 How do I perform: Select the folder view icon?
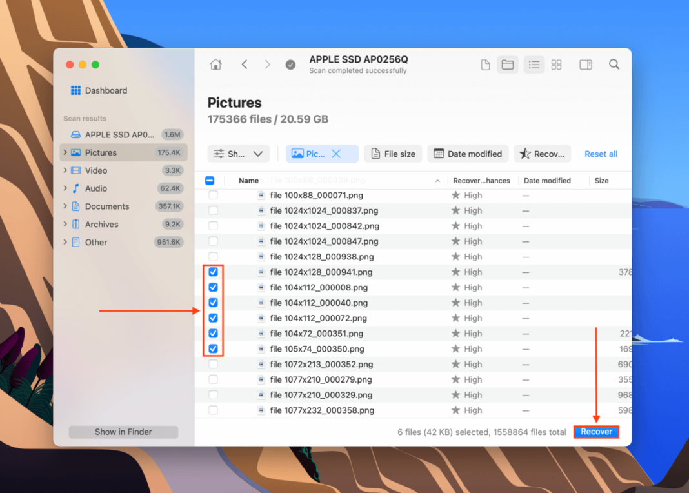coord(508,65)
